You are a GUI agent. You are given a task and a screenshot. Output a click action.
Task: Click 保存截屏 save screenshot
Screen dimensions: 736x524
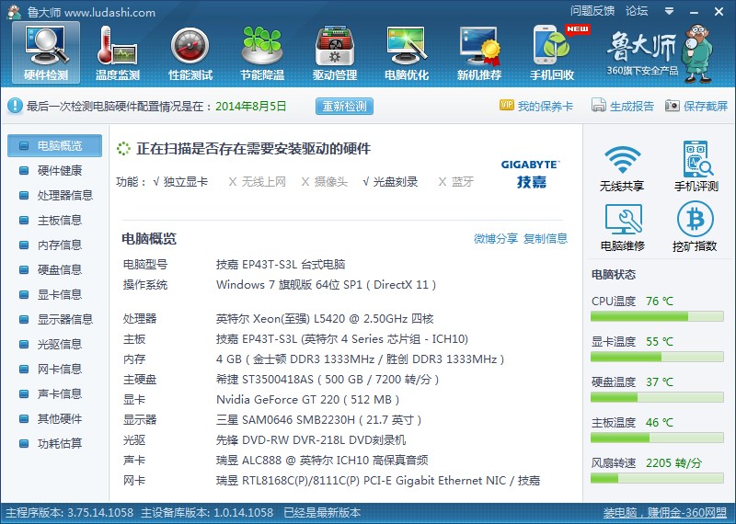coord(696,106)
